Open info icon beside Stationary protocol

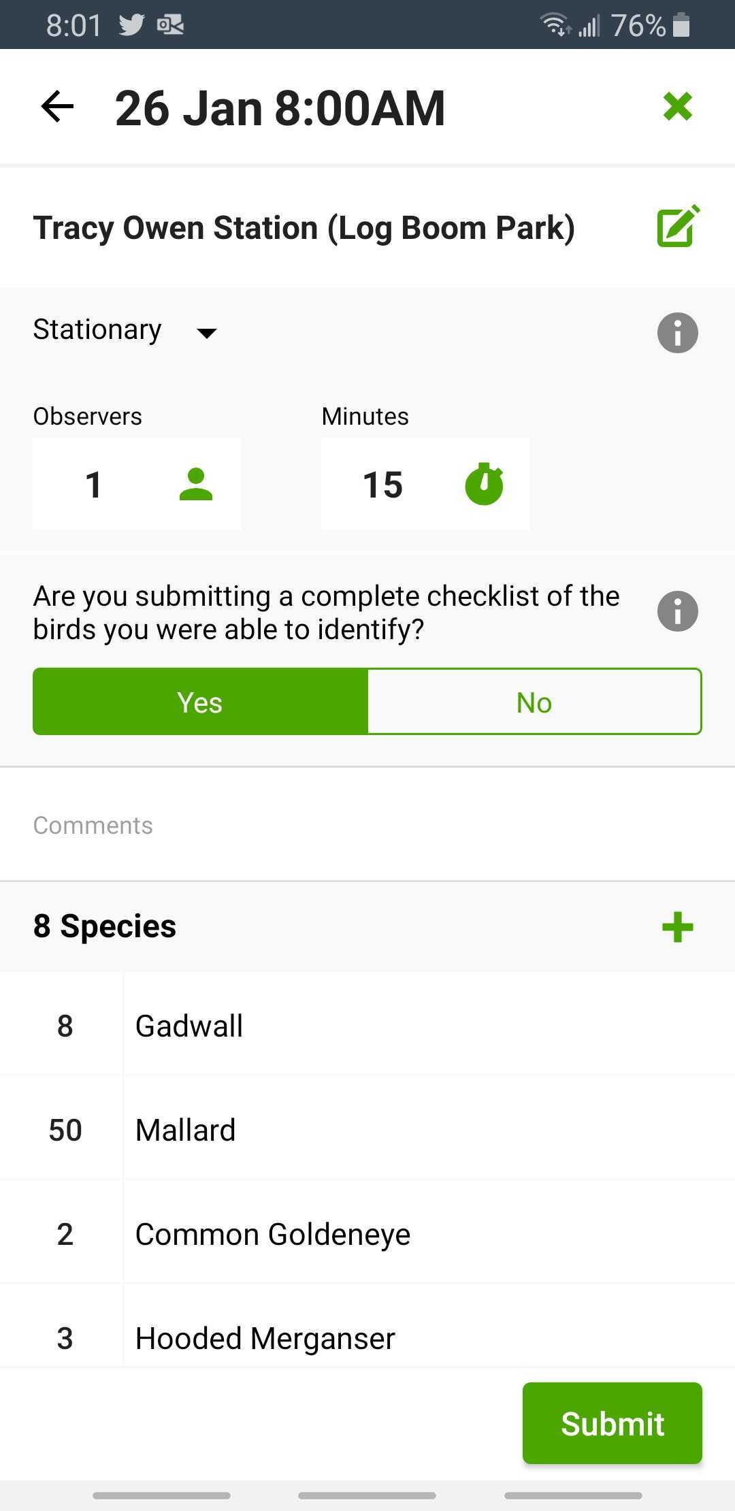pyautogui.click(x=677, y=333)
